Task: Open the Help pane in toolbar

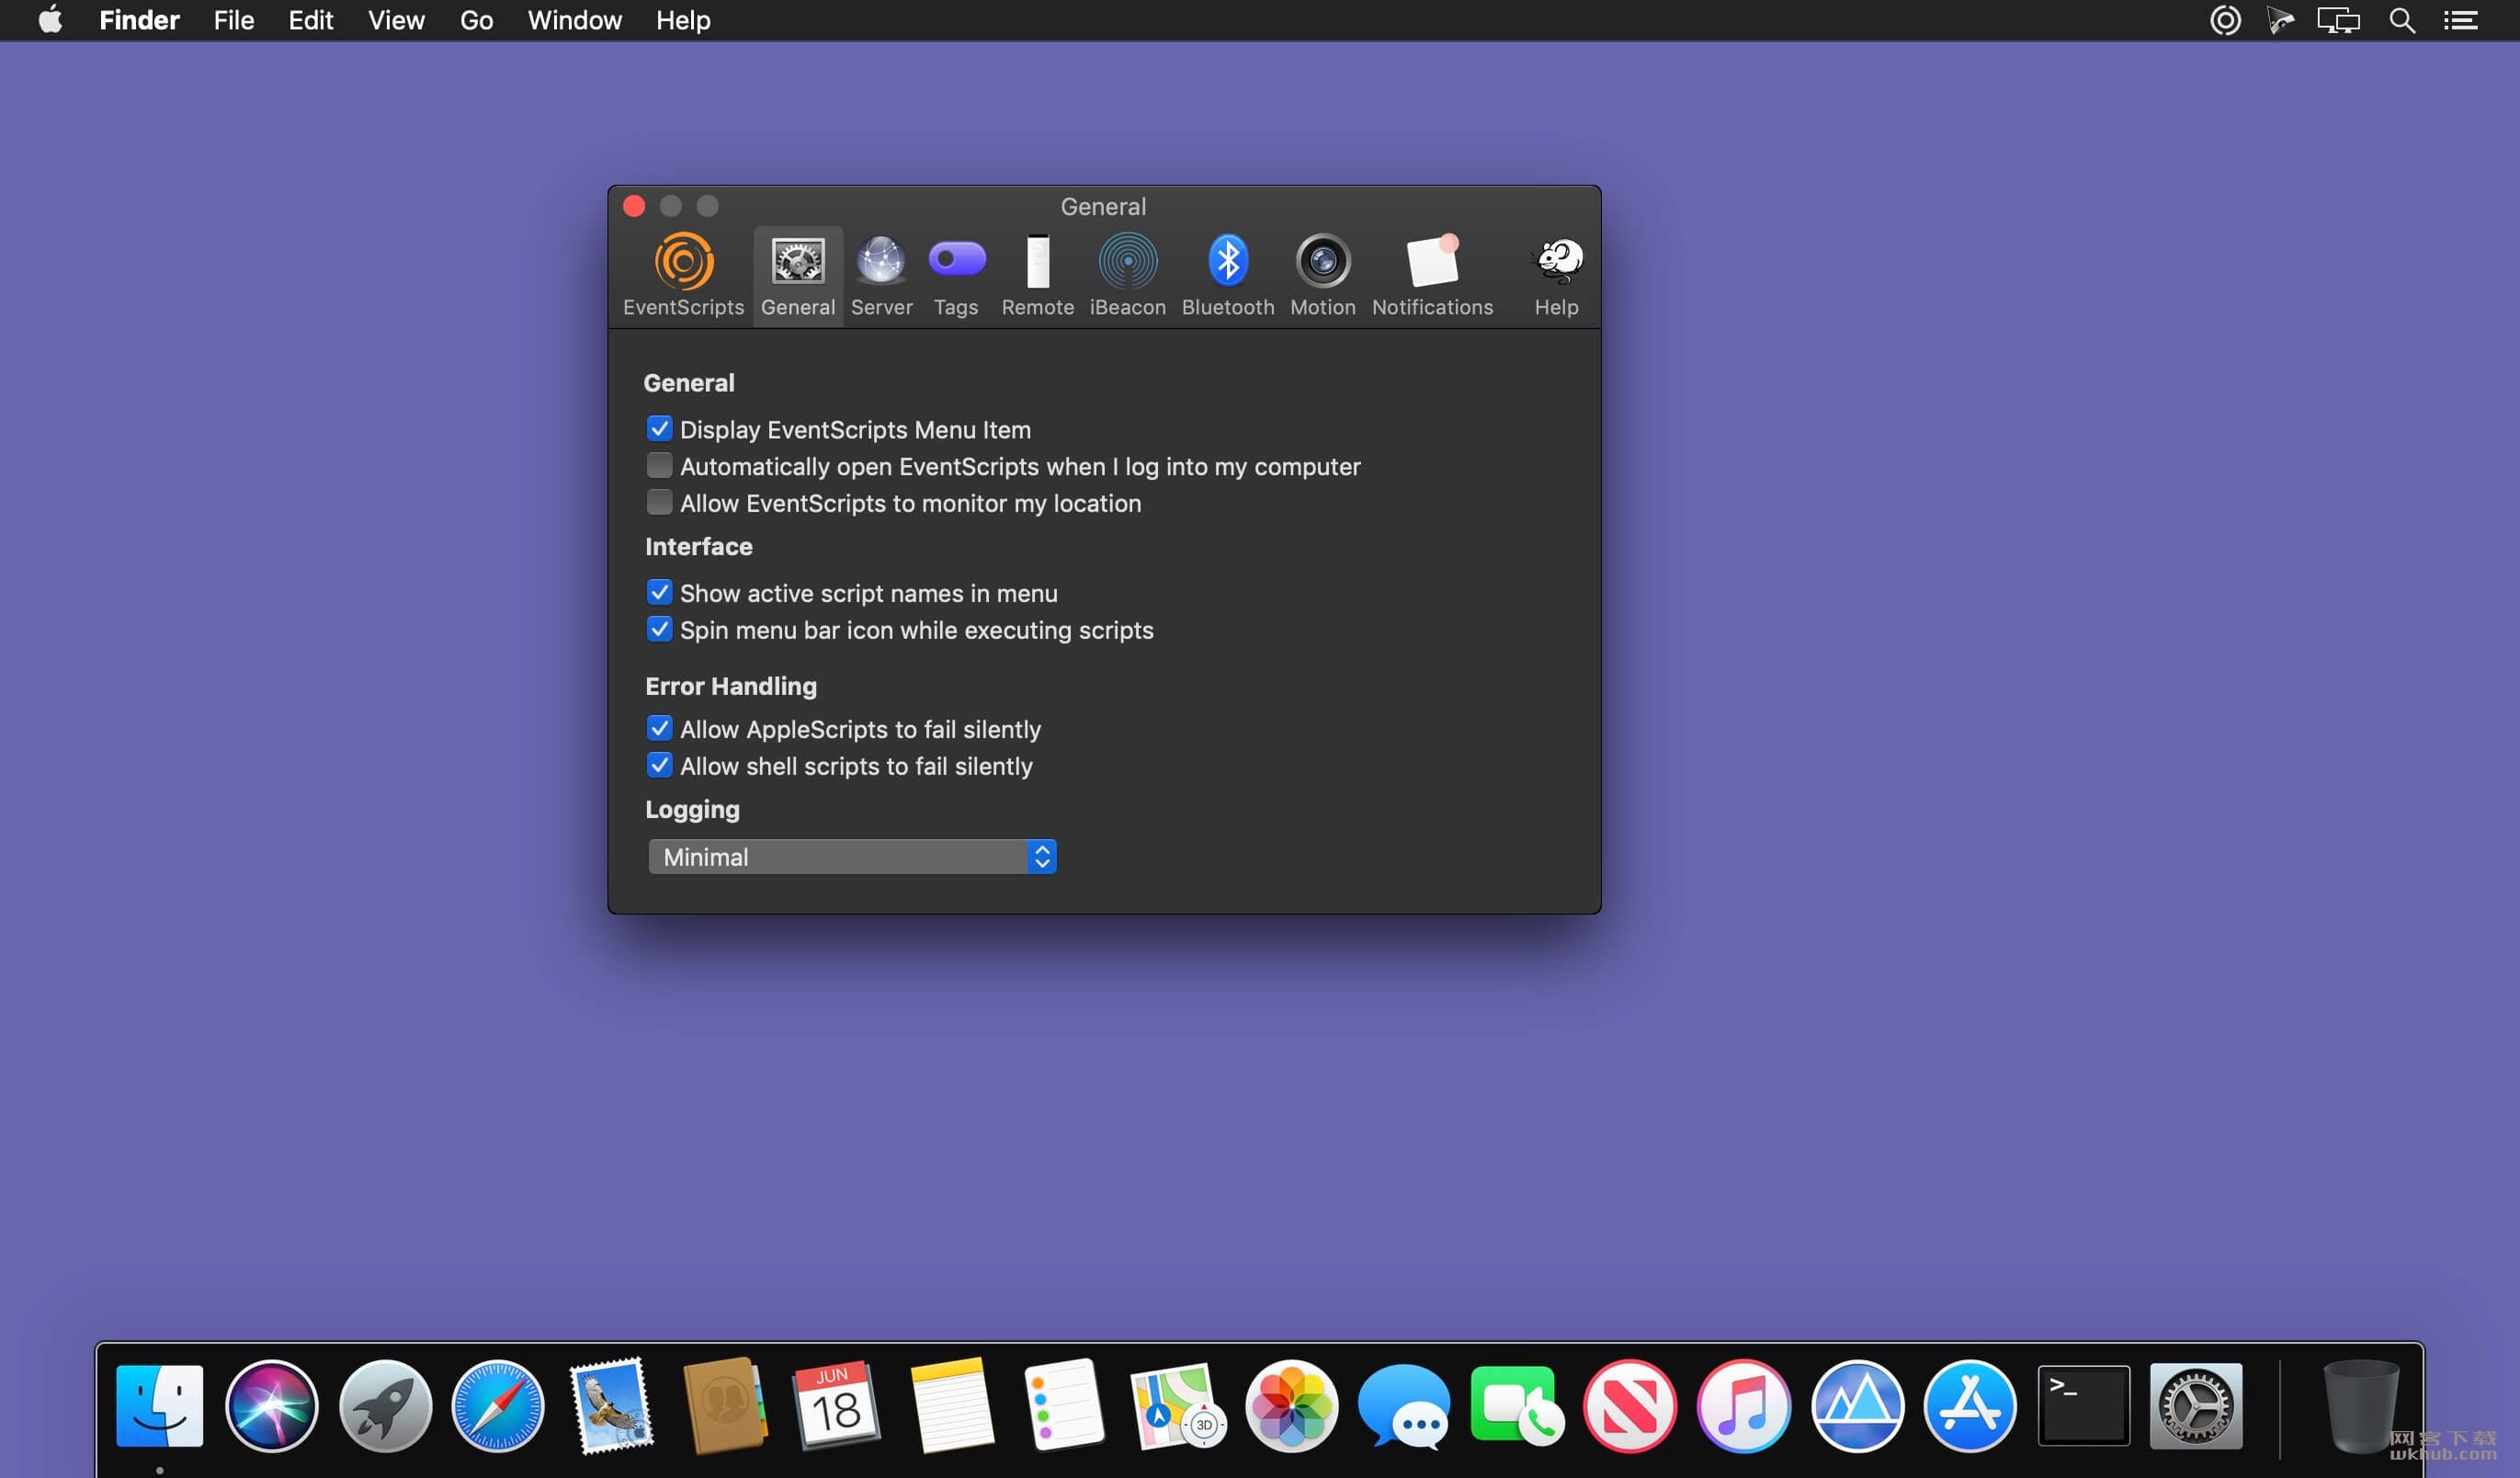Action: pyautogui.click(x=1556, y=275)
